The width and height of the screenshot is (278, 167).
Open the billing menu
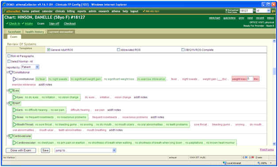71,11
